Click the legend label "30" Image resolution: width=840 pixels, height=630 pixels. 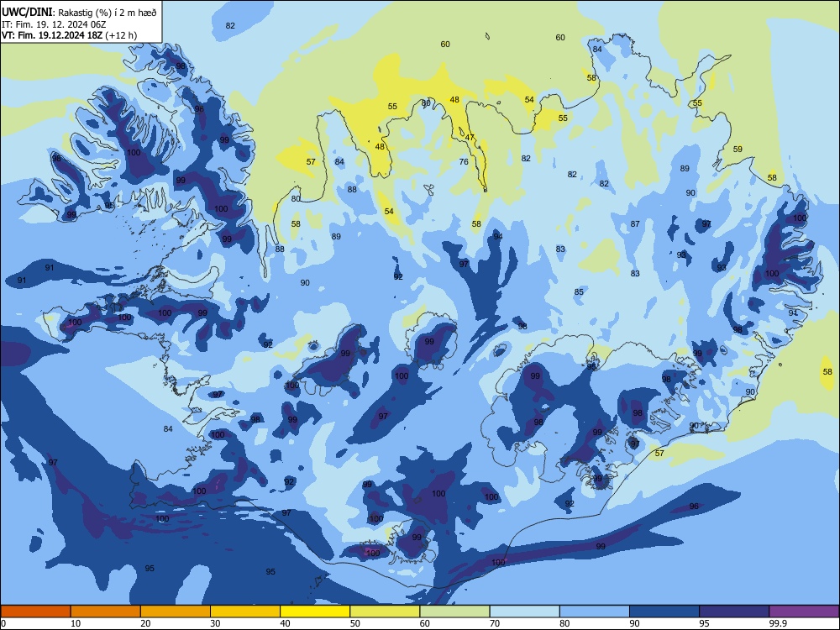pos(215,623)
